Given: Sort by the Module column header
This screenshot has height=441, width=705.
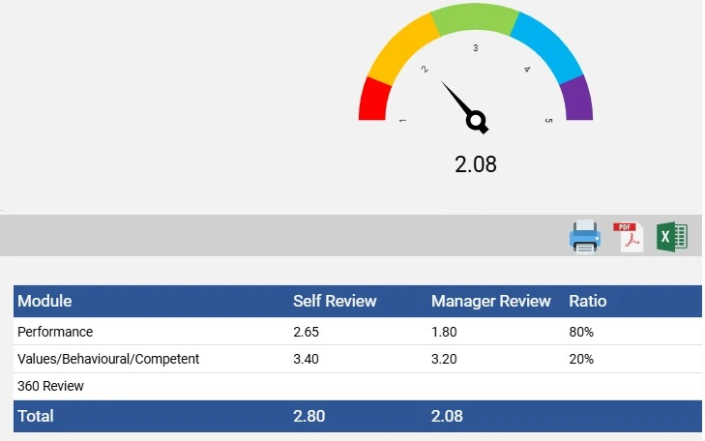Looking at the screenshot, I should 44,301.
